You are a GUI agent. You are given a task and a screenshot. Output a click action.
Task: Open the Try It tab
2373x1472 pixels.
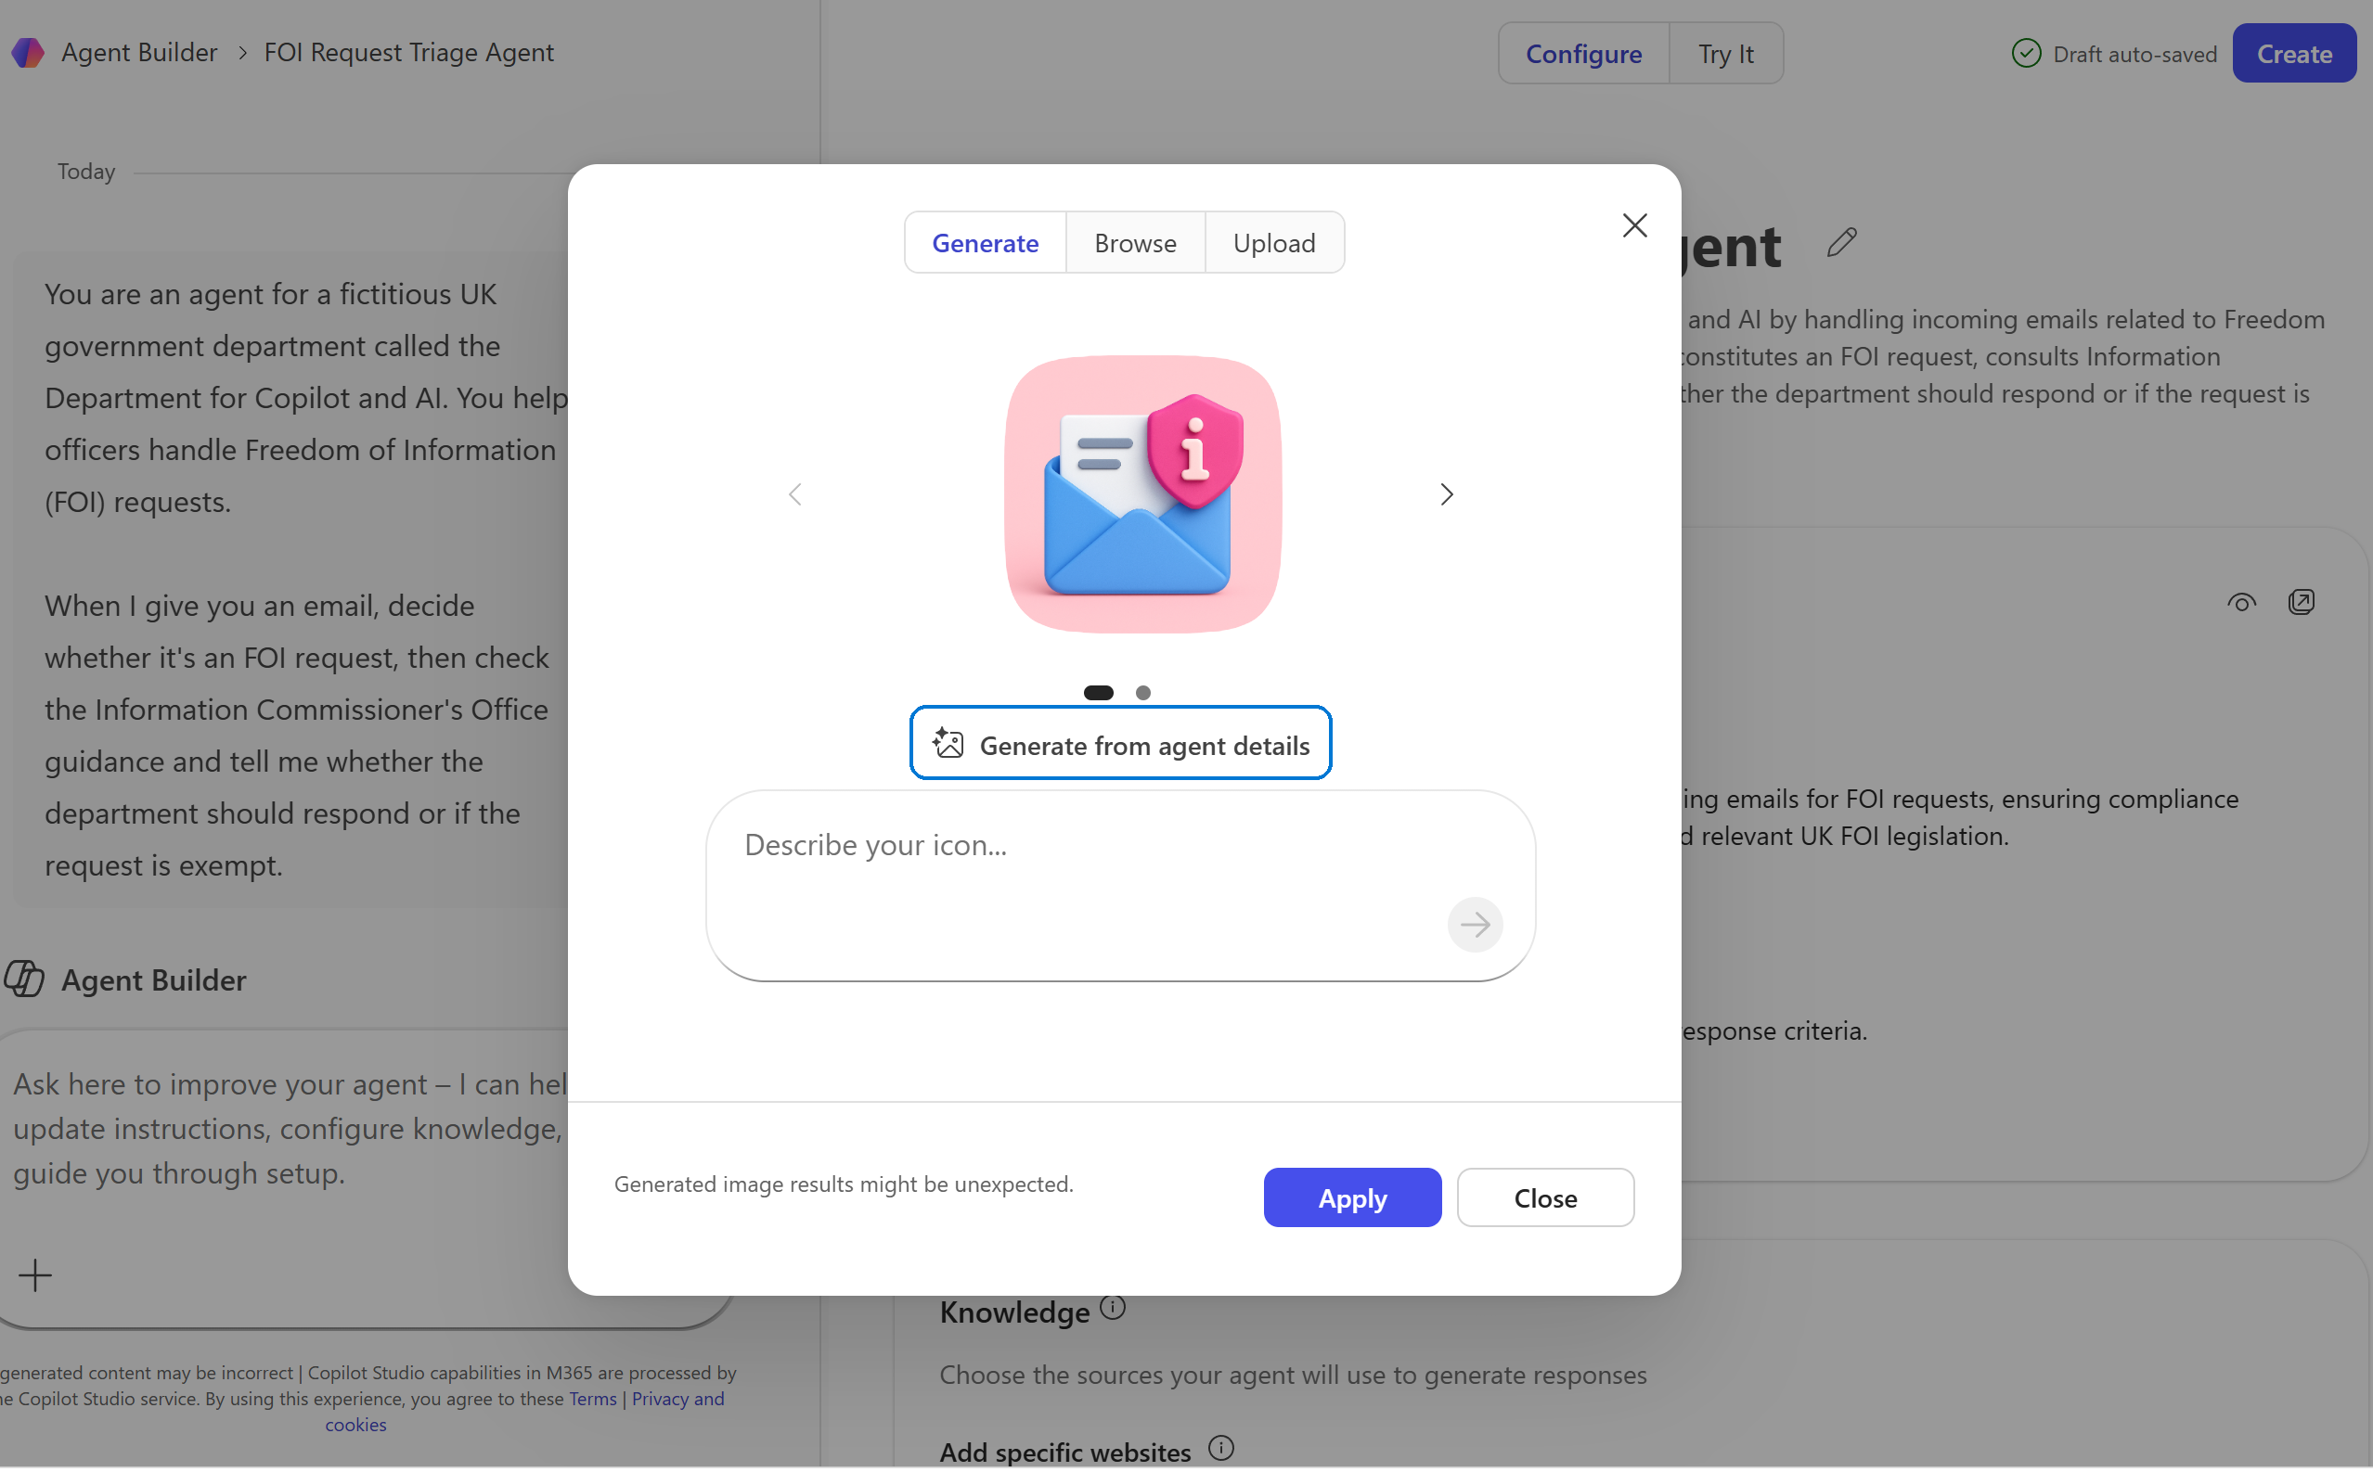(x=1725, y=54)
